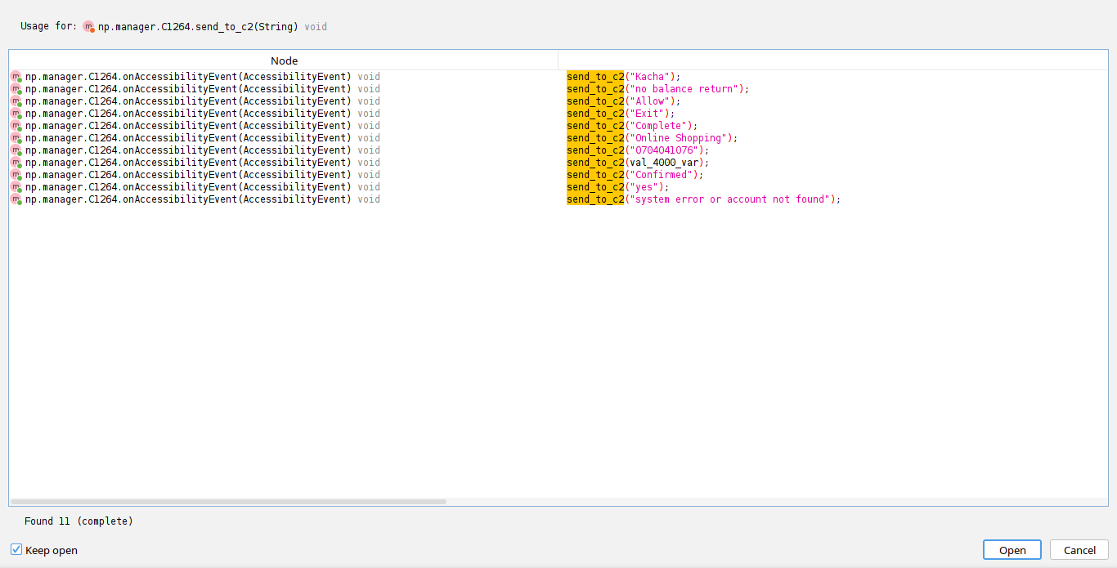Select code send_to_c2("yes");

618,187
